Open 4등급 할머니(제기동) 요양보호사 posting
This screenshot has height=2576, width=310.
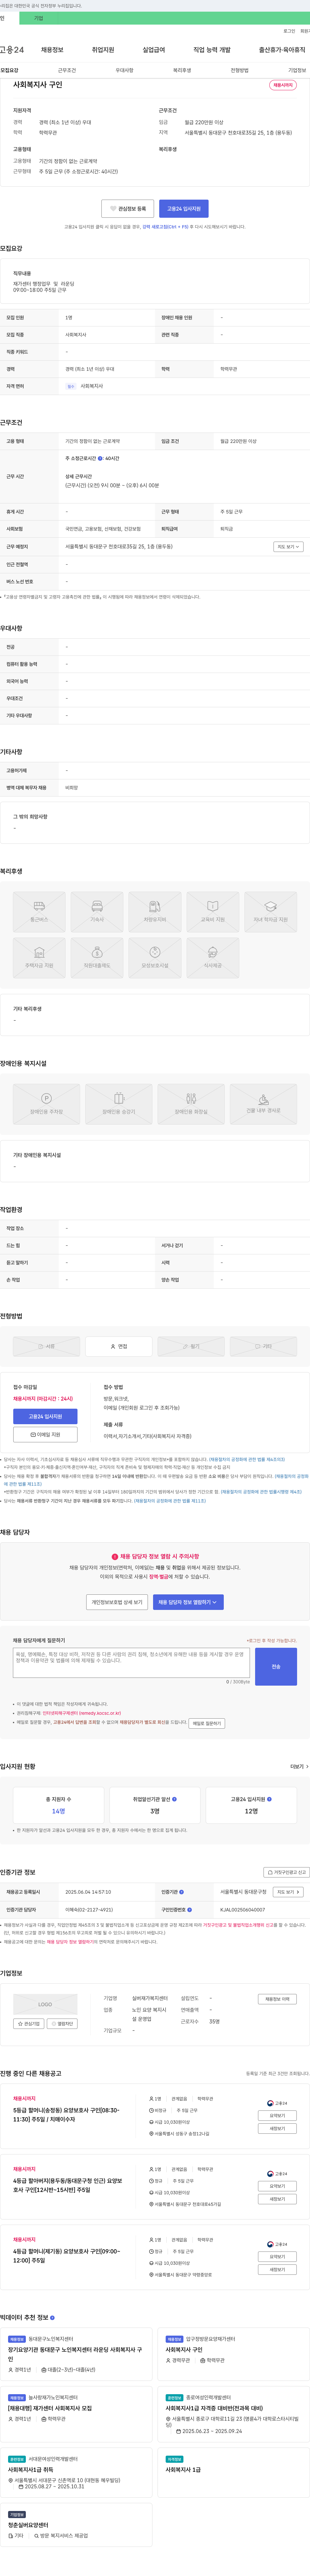pos(67,2256)
